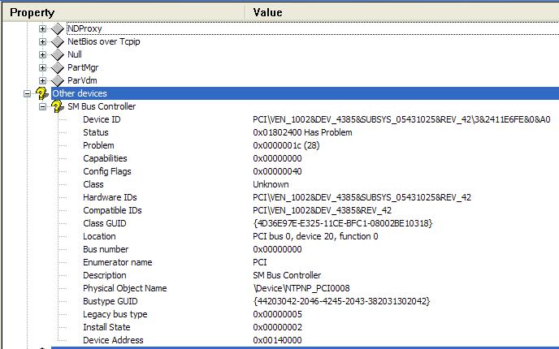Expand the PartMgr tree node
Viewport: 559px width, 349px height.
[42, 67]
